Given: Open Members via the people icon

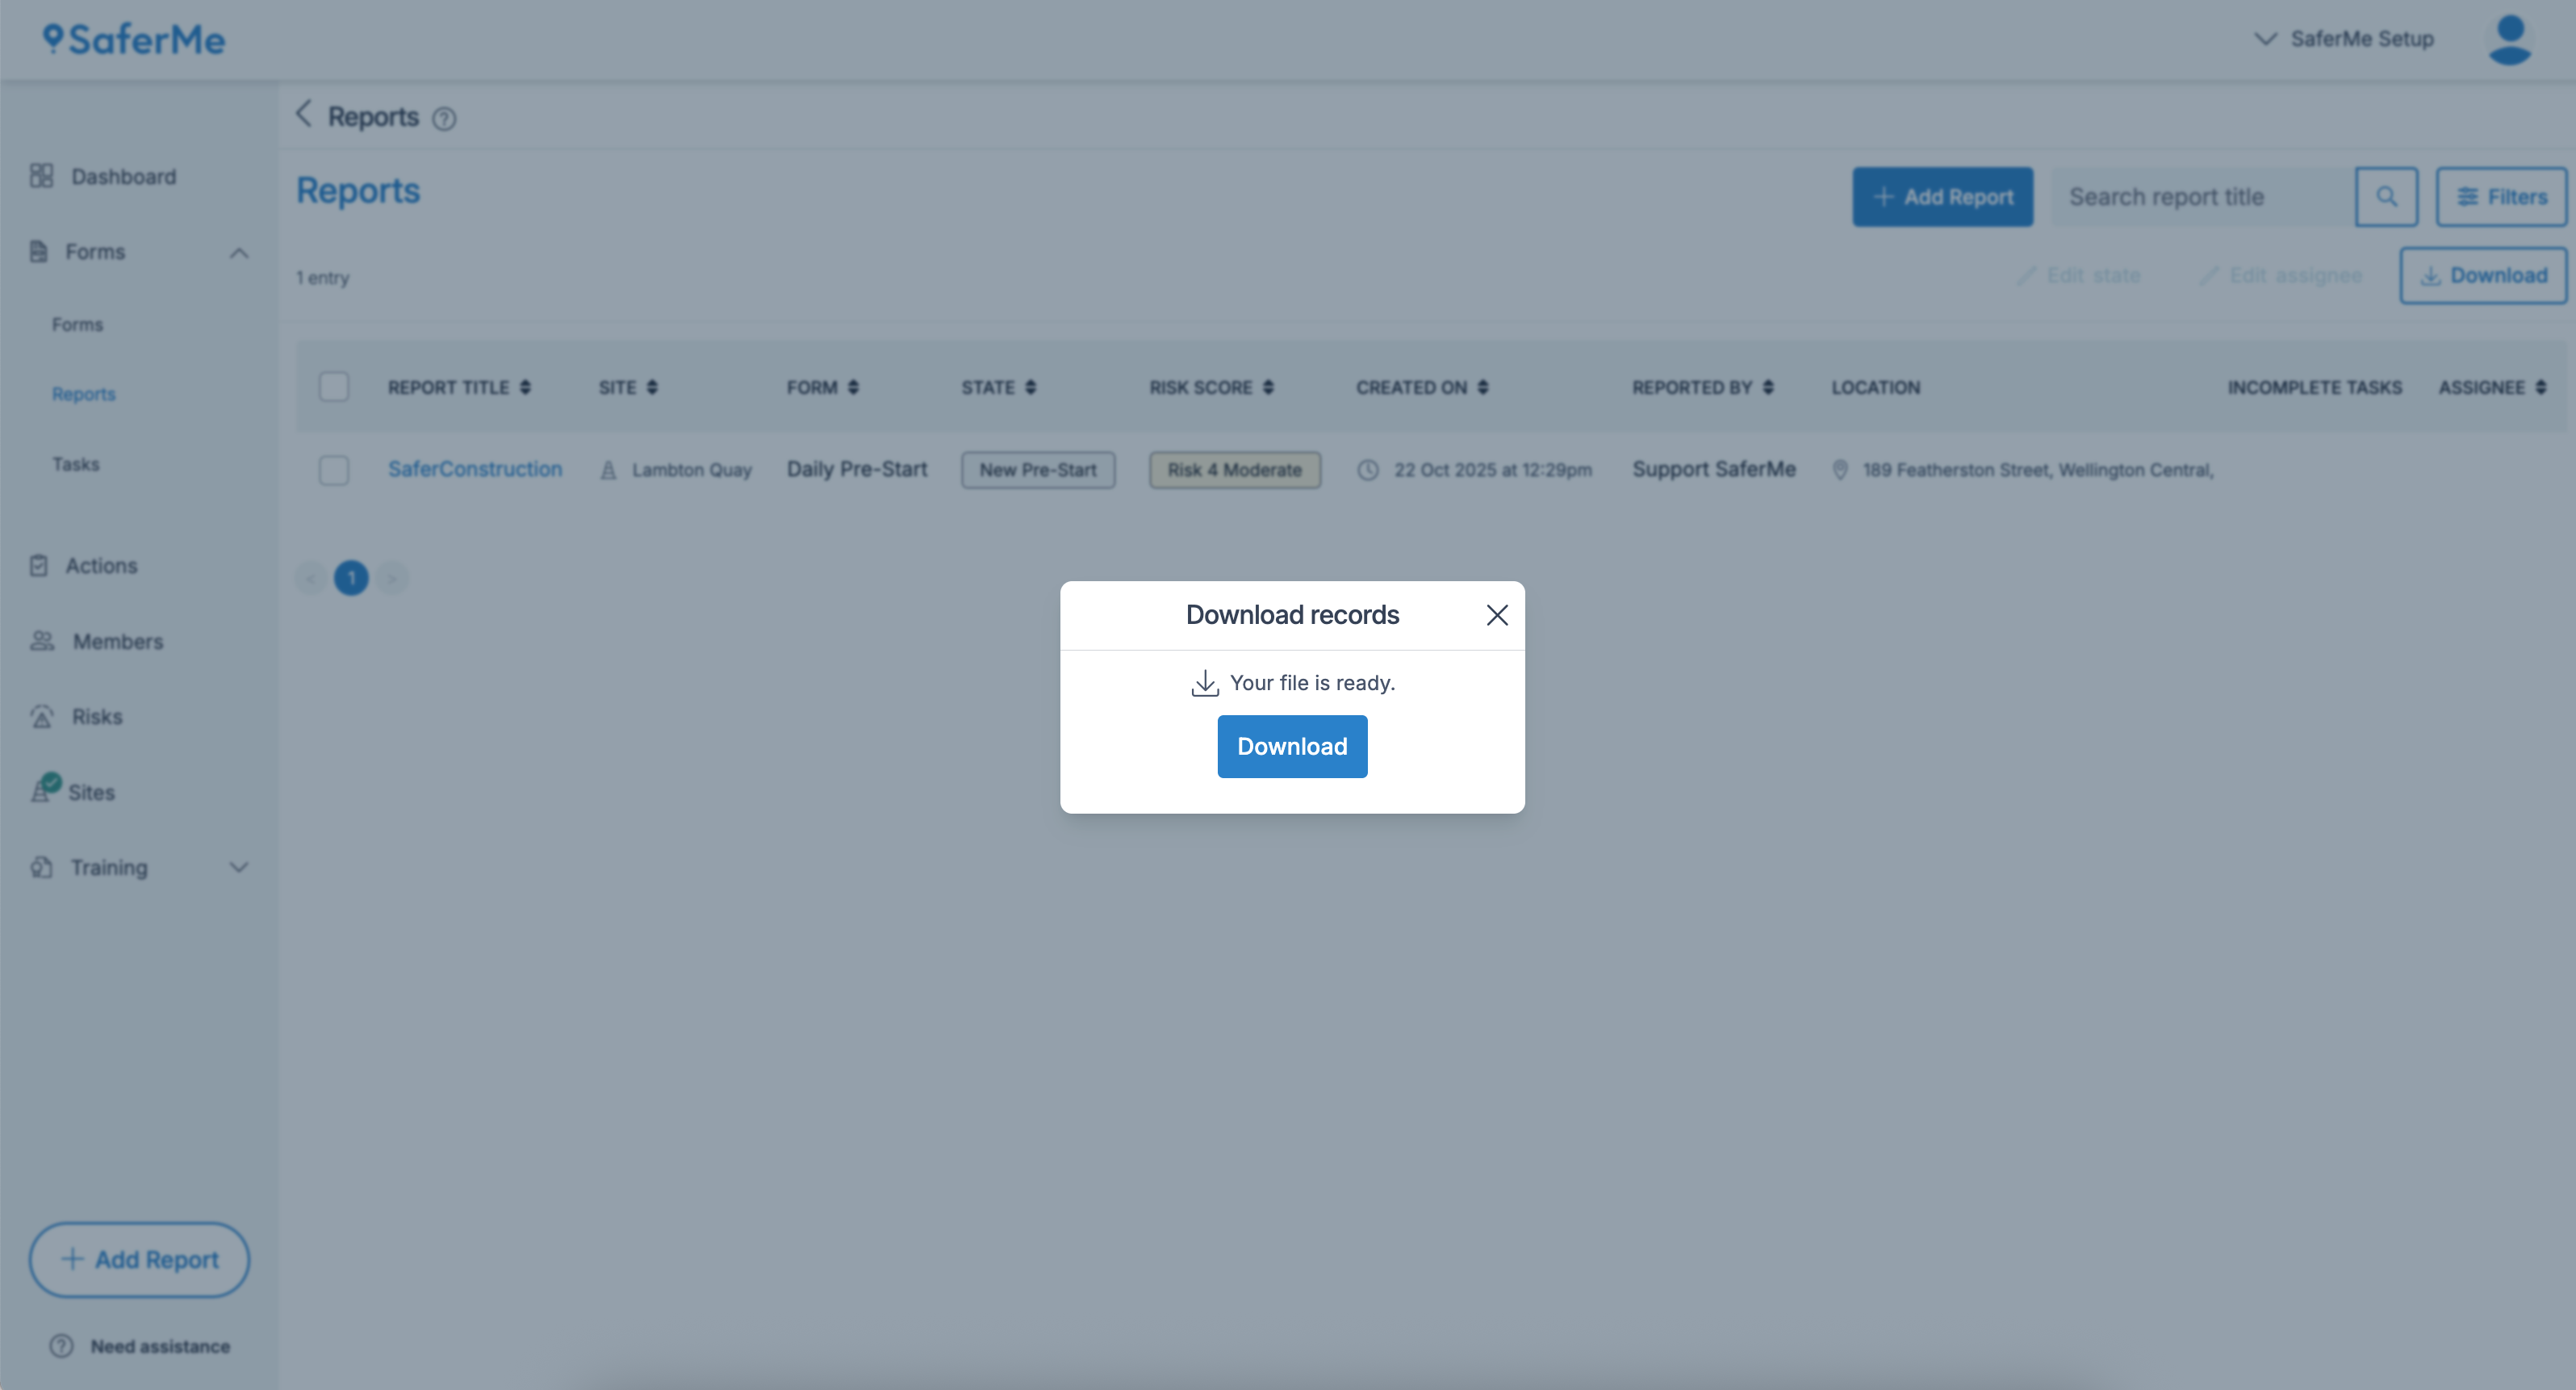Looking at the screenshot, I should 41,641.
